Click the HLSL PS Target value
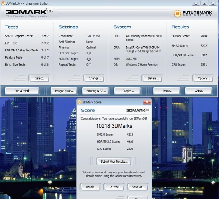This screenshot has height=199, width=219. [89, 59]
